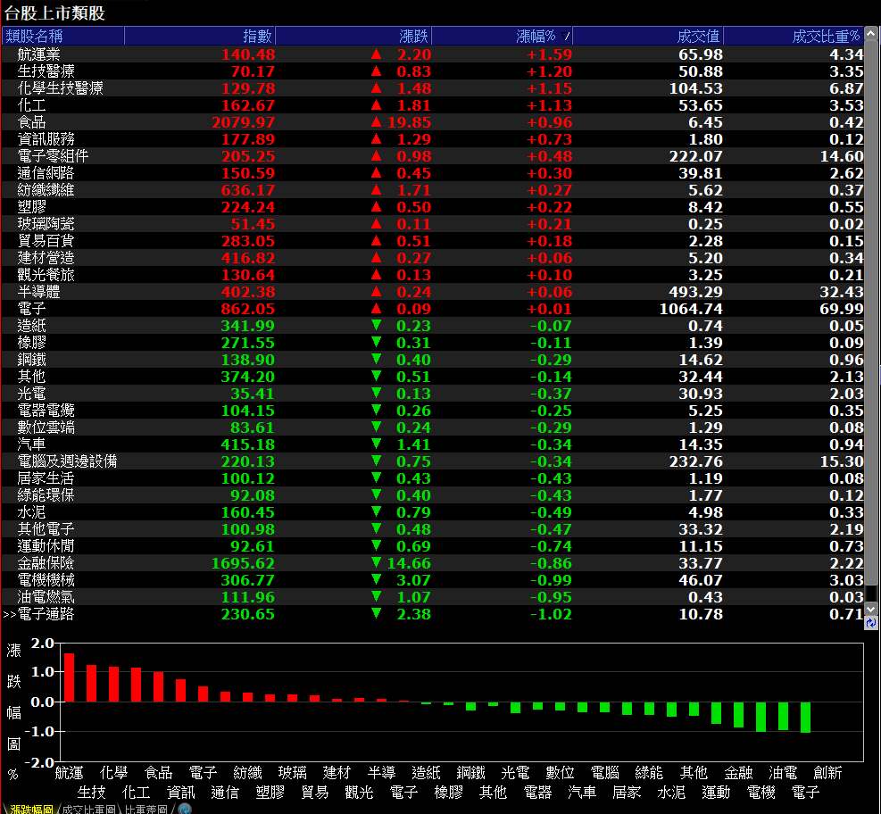
Task: Select the 金融保險 sector row
Action: click(x=433, y=563)
